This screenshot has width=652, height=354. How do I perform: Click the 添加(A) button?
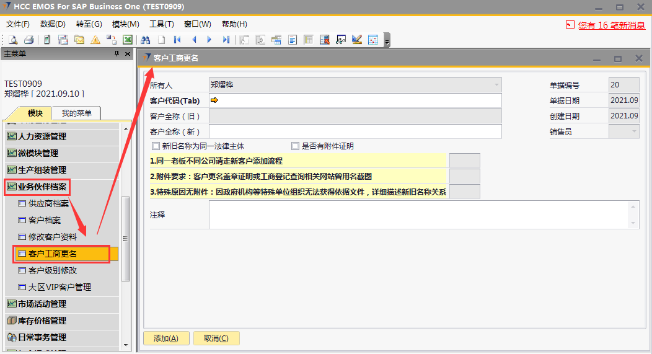[x=166, y=339]
